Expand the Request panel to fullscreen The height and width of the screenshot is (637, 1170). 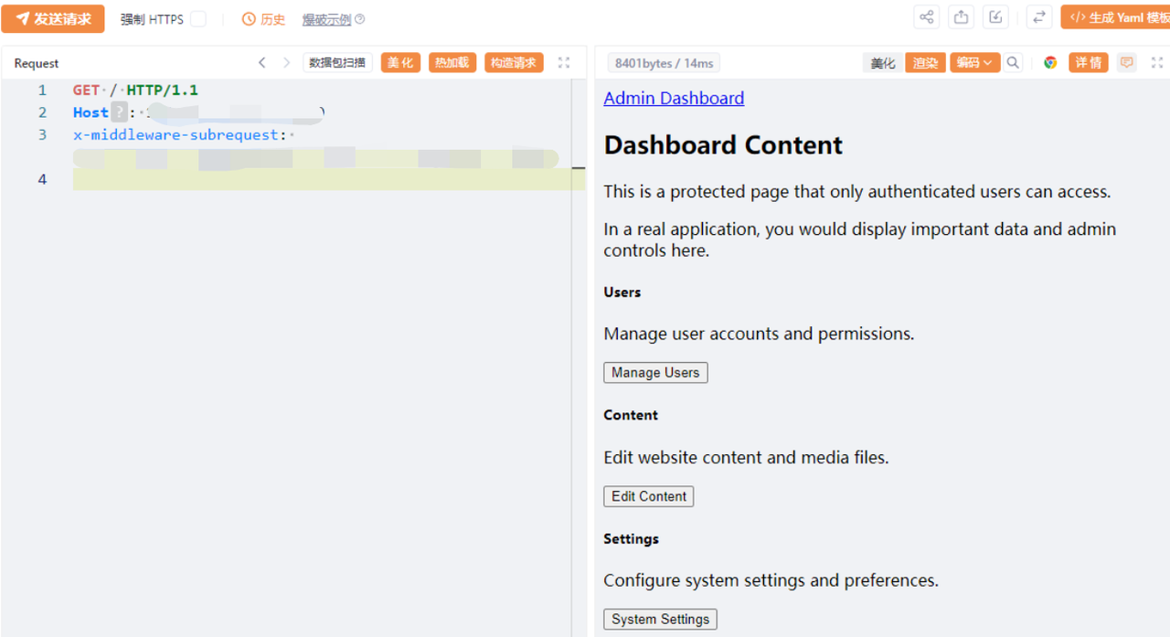[x=564, y=63]
